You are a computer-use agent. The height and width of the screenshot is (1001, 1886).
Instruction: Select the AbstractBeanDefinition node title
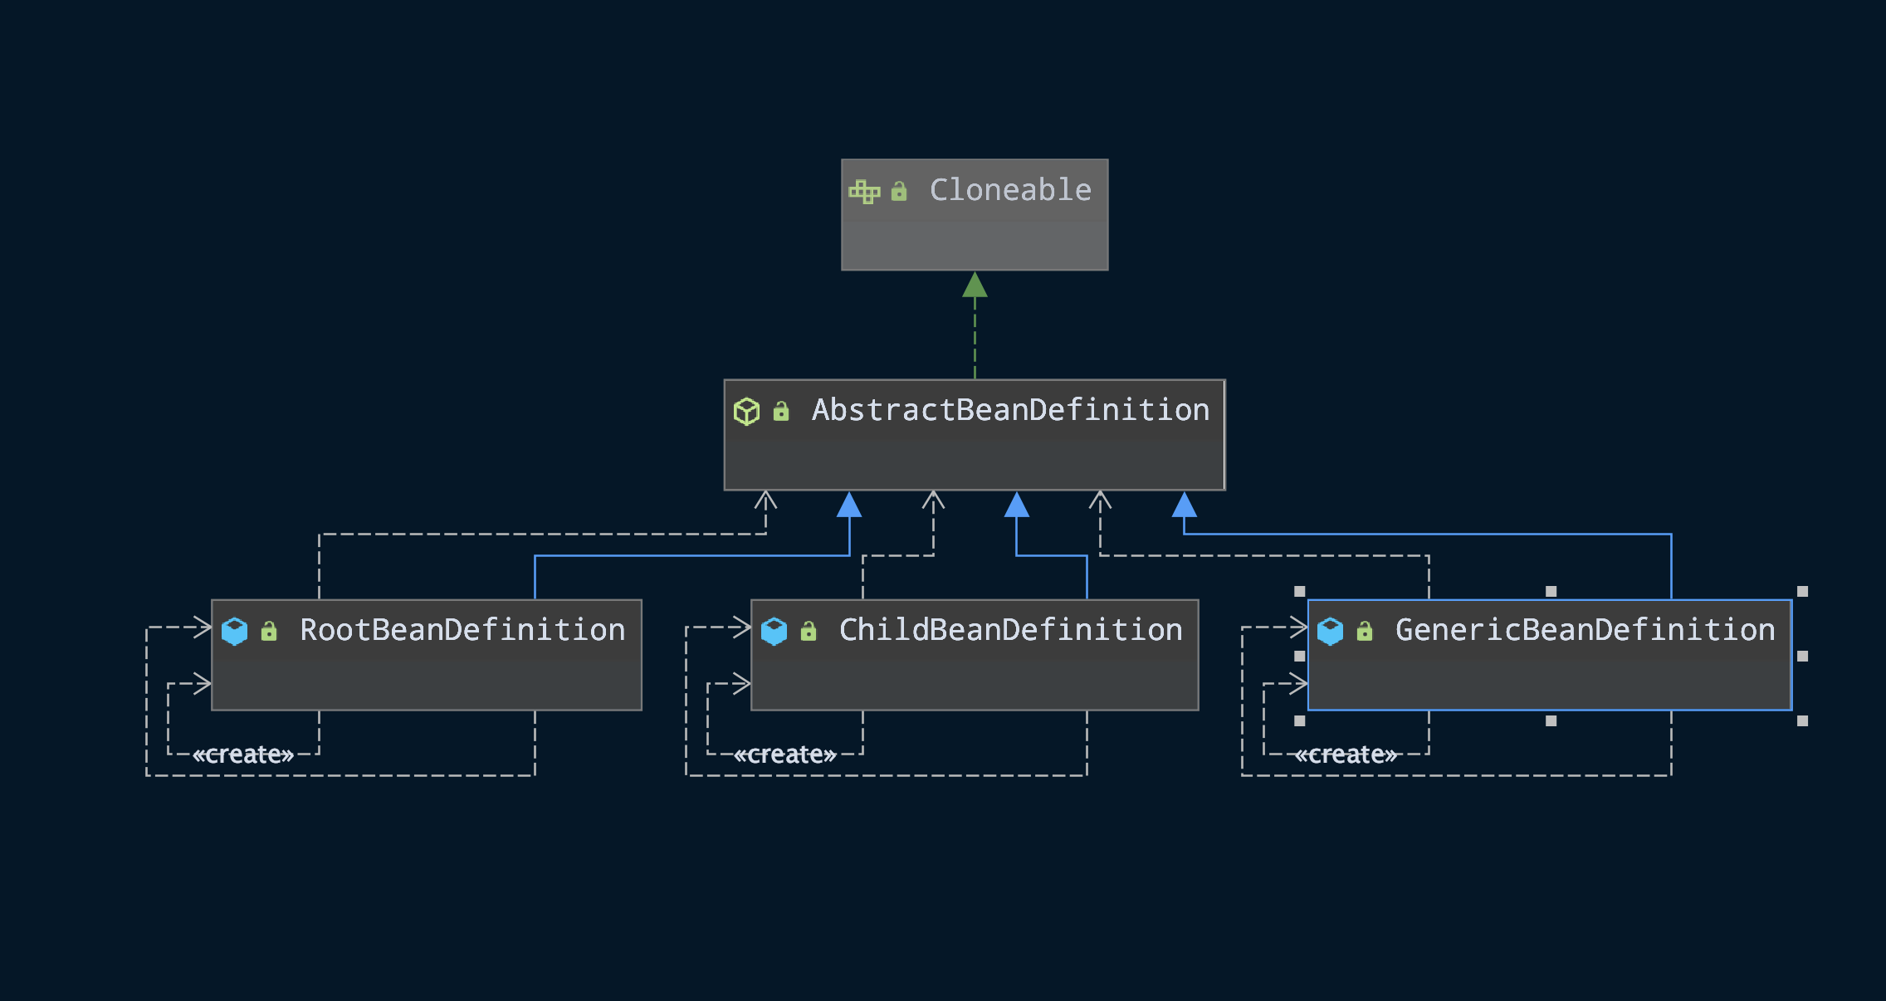tap(1010, 410)
